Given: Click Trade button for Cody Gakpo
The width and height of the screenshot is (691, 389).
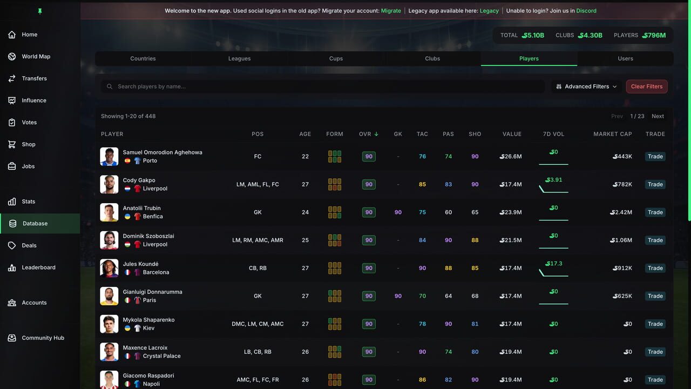Looking at the screenshot, I should [655, 184].
